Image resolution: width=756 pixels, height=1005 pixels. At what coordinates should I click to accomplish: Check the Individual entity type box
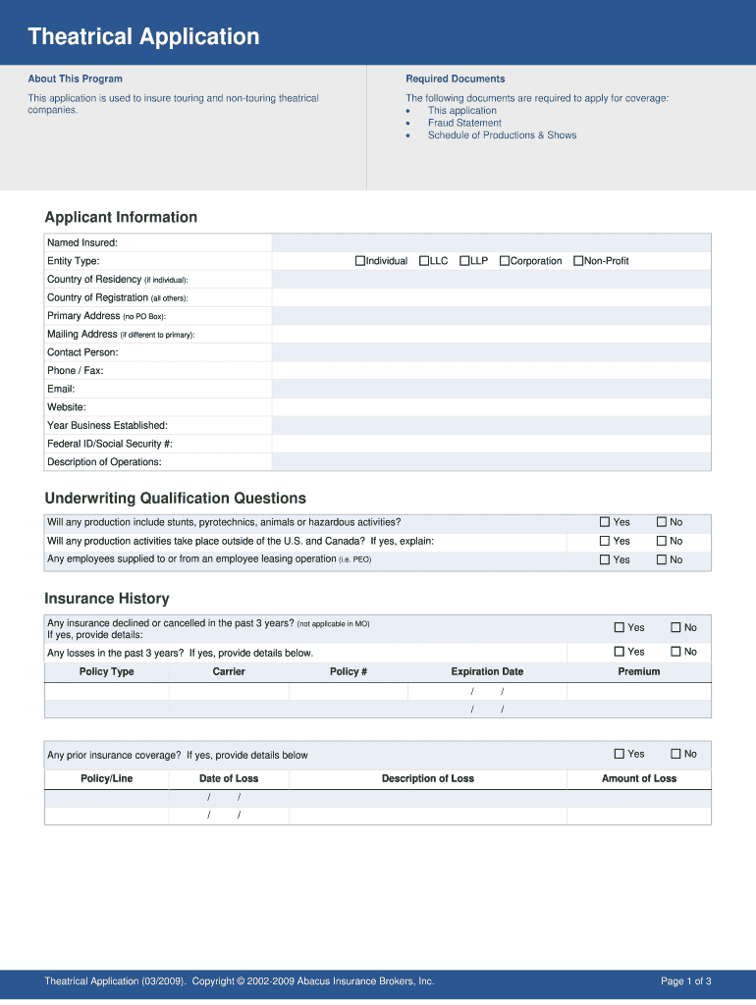pos(360,261)
